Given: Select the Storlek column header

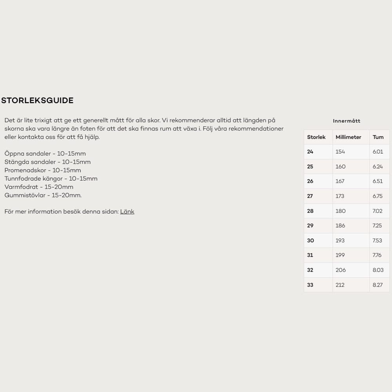Looking at the screenshot, I should click(x=316, y=137).
